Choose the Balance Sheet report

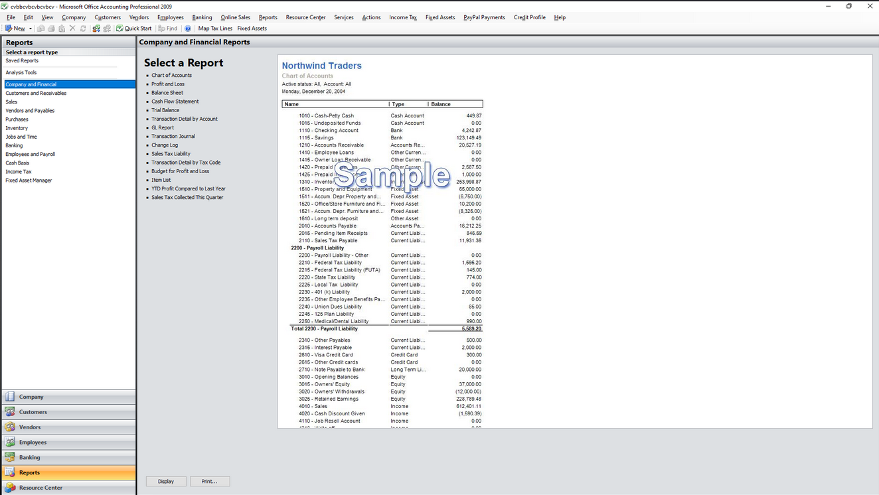pyautogui.click(x=167, y=93)
